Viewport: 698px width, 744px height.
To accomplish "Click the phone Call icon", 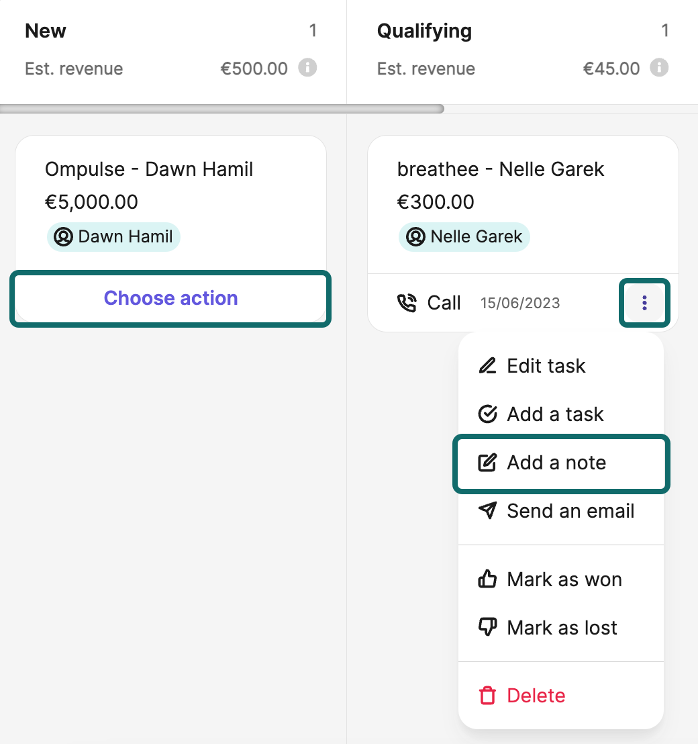I will (x=406, y=303).
